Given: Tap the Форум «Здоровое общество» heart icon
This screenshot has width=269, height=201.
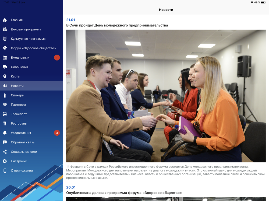Looking at the screenshot, I should pyautogui.click(x=5, y=48).
